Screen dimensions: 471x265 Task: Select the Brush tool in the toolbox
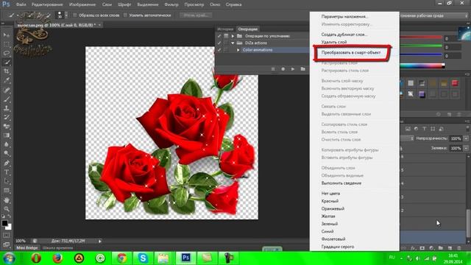point(7,99)
